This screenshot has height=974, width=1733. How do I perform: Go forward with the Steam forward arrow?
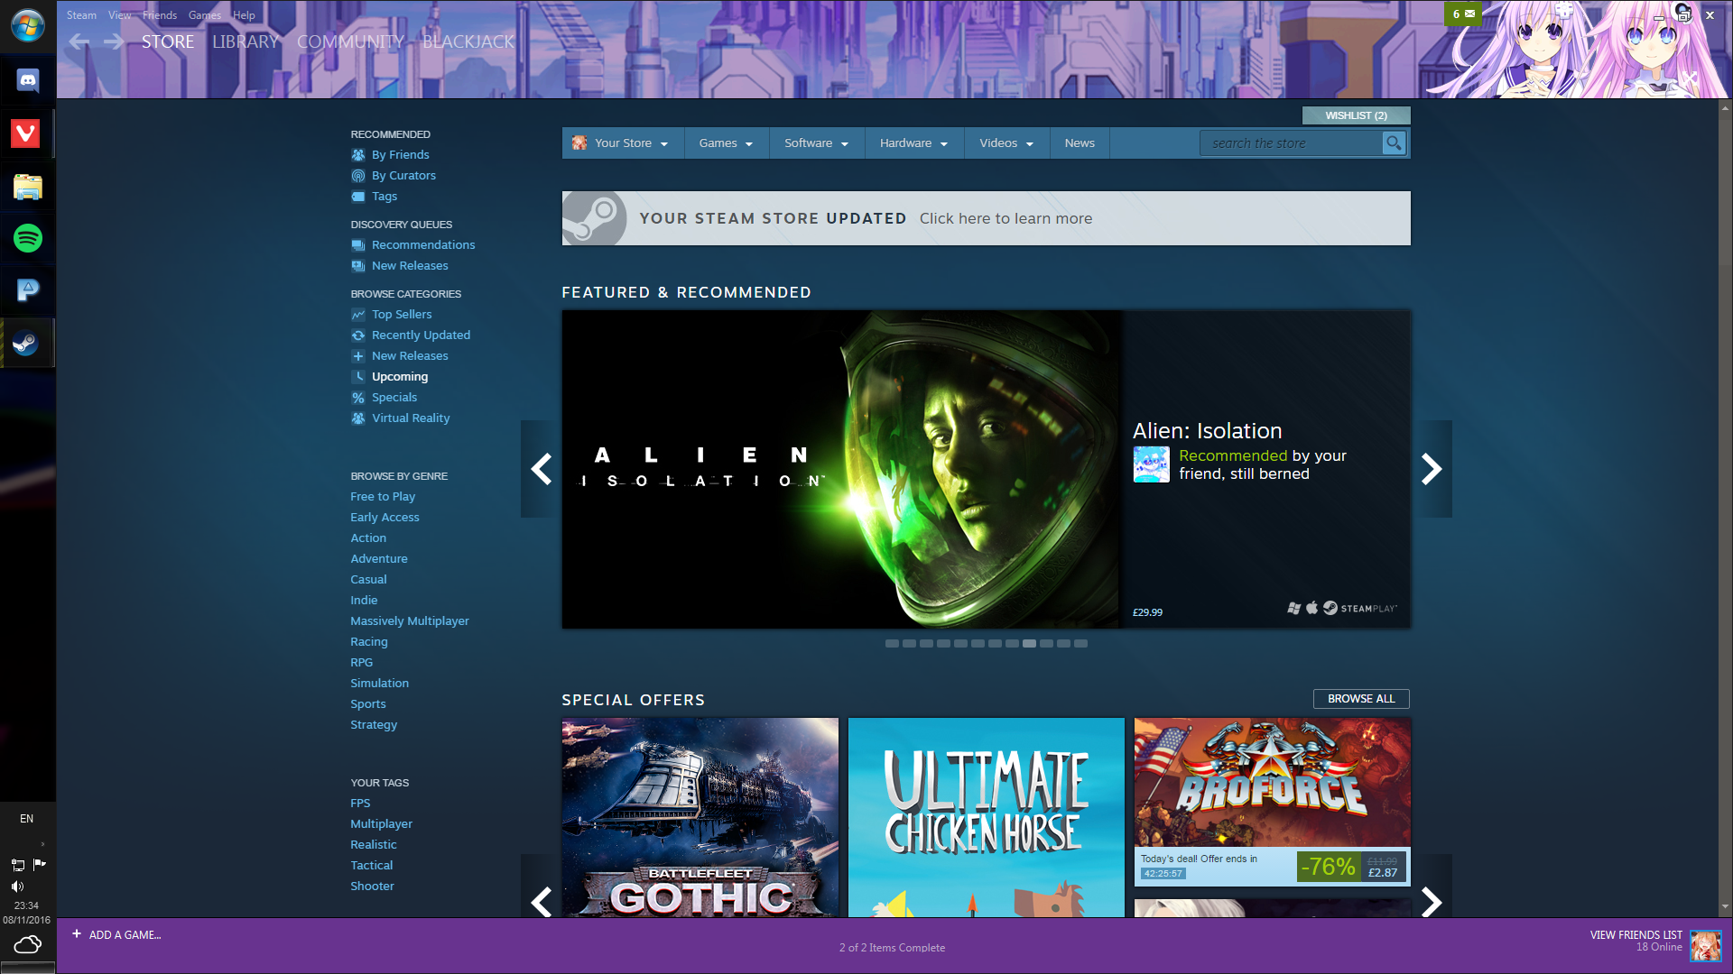(114, 41)
